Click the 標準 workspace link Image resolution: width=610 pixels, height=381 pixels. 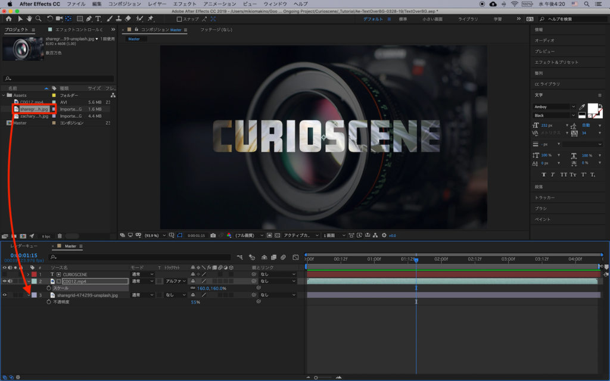pyautogui.click(x=403, y=19)
